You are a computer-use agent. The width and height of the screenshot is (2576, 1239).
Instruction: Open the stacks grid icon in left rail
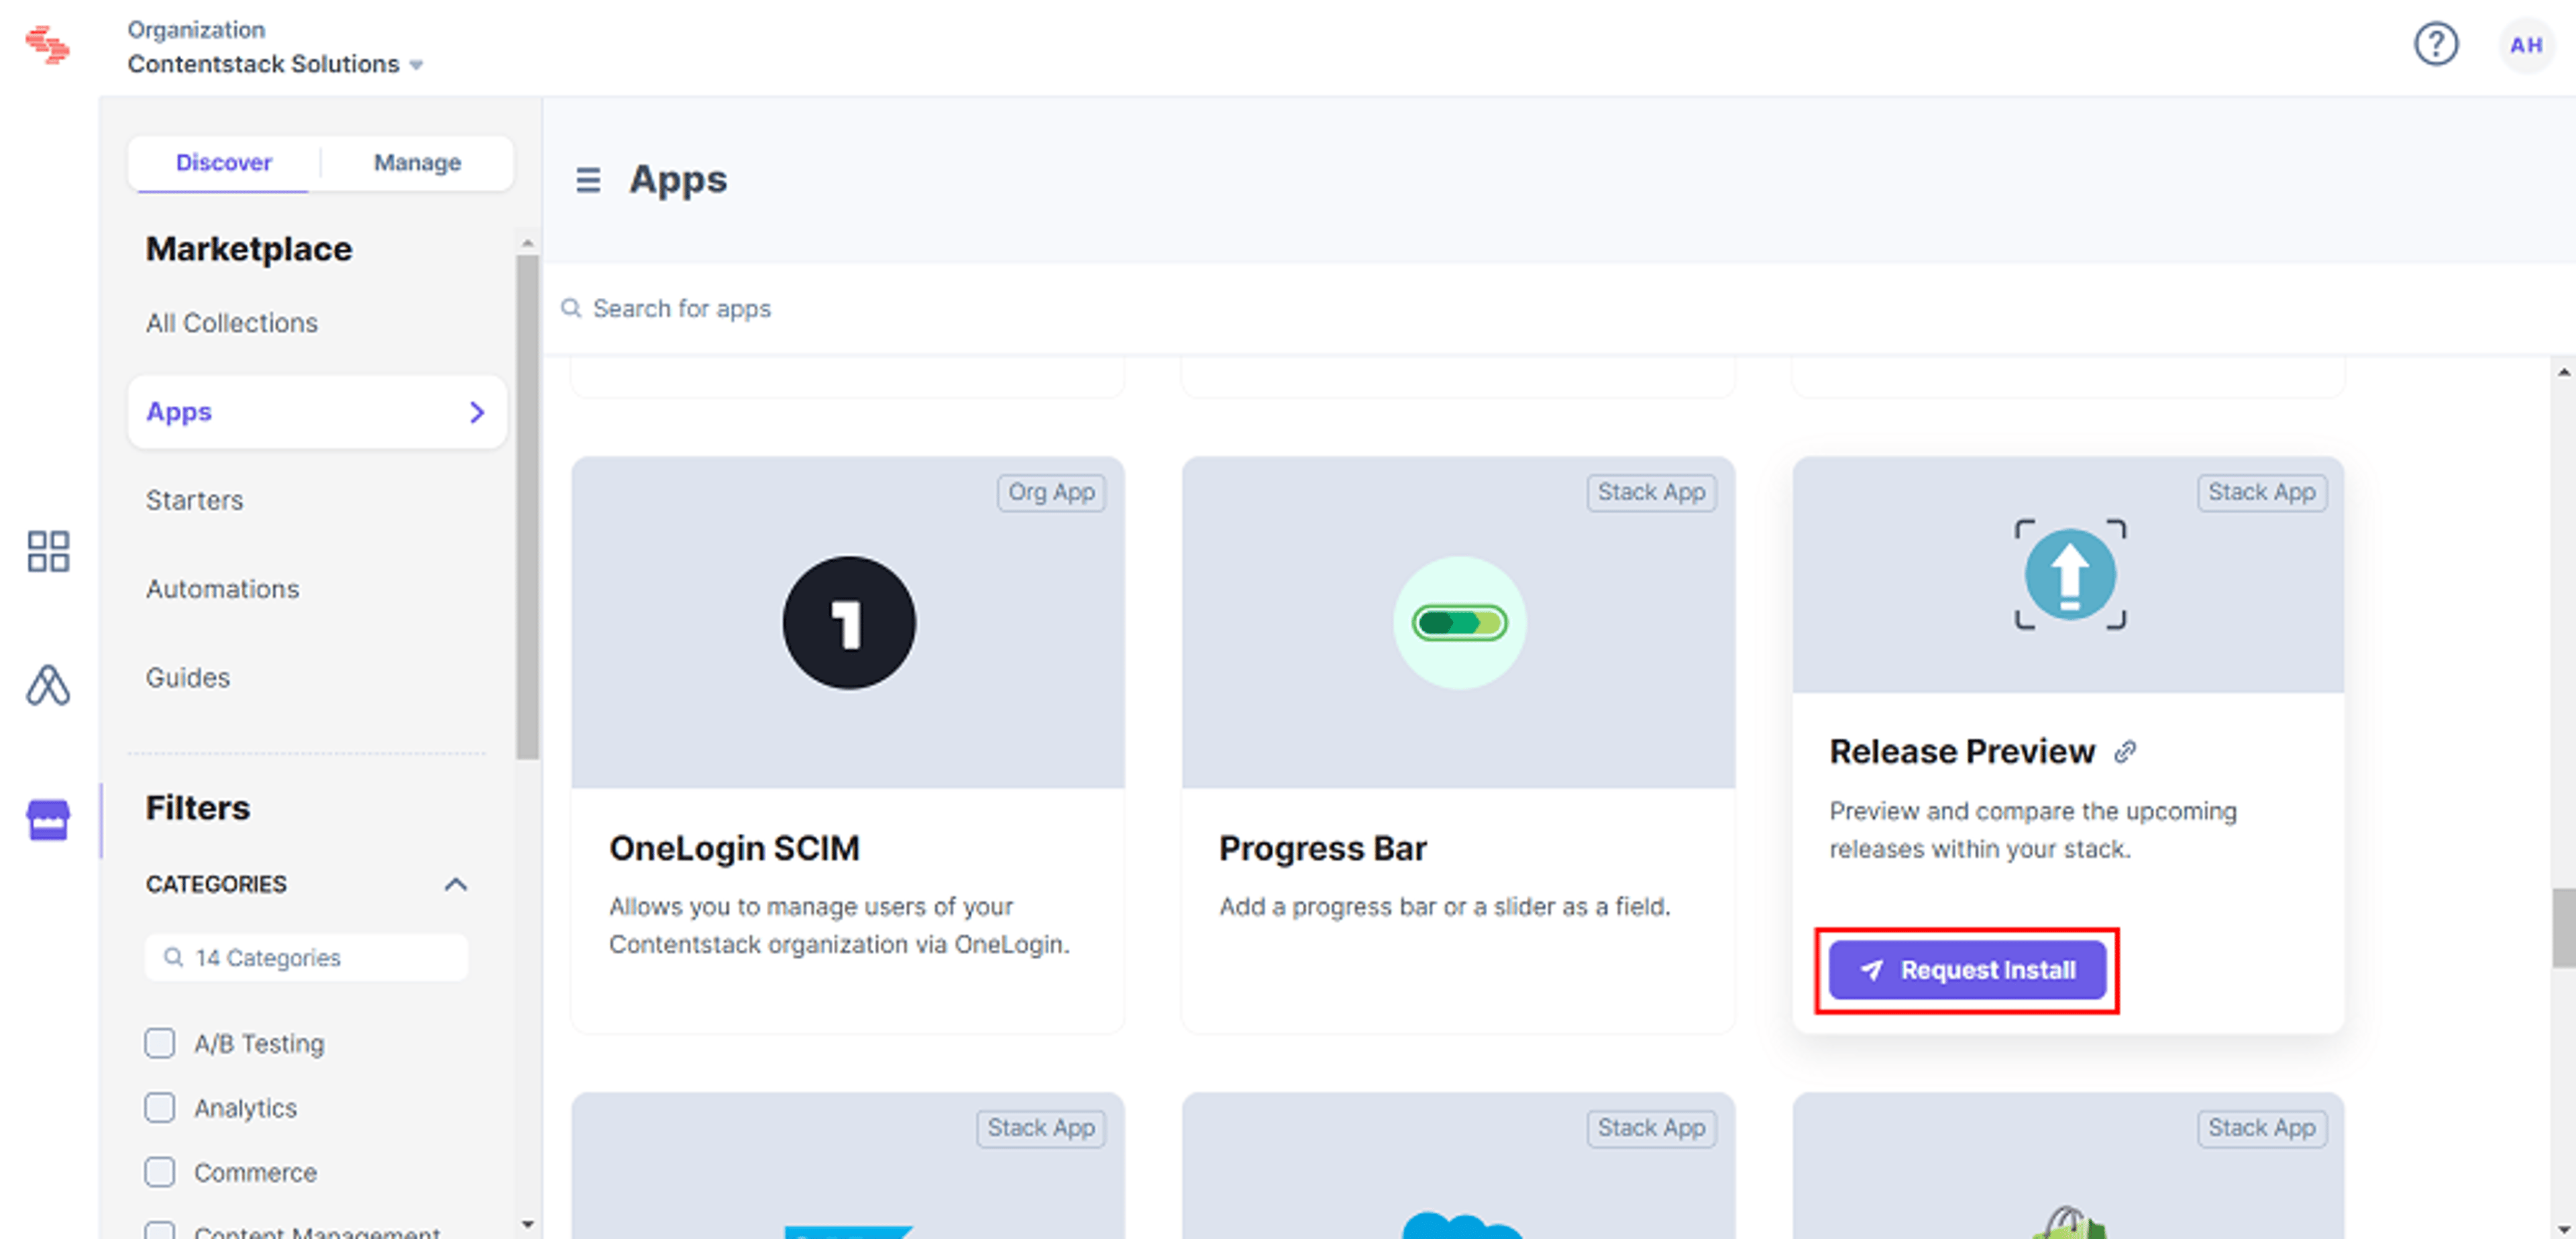[x=48, y=551]
